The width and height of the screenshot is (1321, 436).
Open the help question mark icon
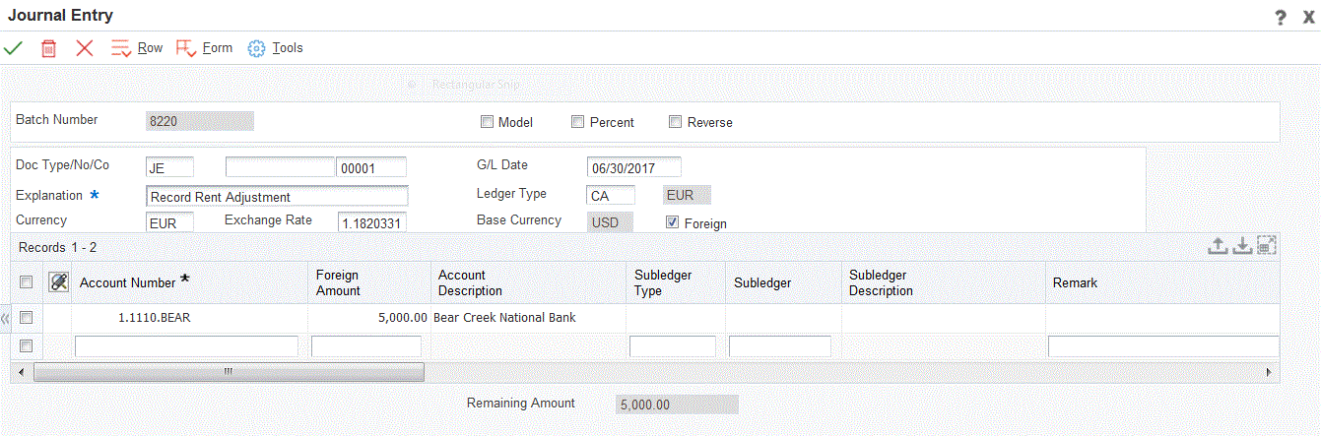1280,17
